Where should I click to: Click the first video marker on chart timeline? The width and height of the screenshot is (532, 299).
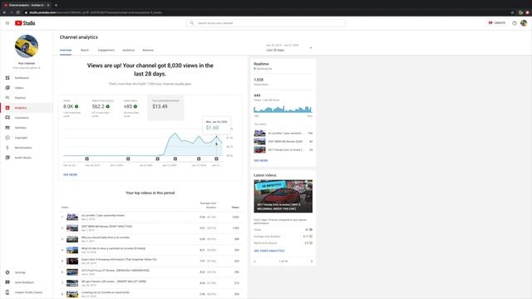86,159
